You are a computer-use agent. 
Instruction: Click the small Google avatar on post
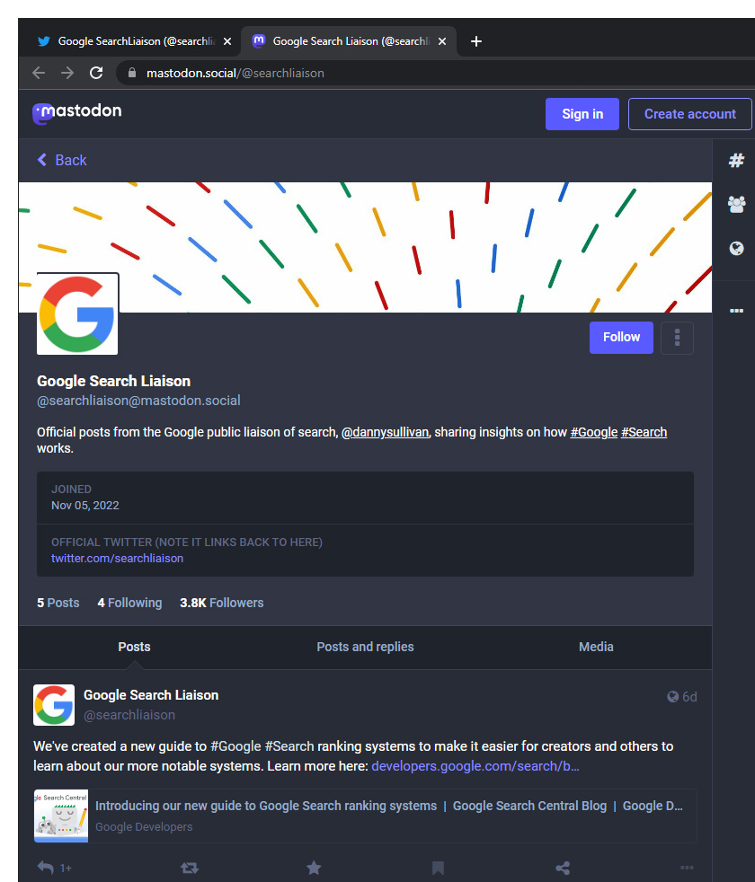(54, 705)
